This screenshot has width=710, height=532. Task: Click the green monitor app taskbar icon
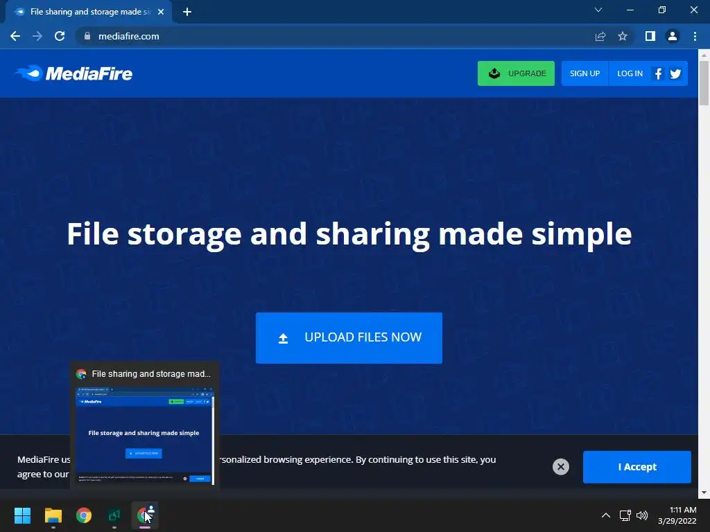tap(114, 515)
